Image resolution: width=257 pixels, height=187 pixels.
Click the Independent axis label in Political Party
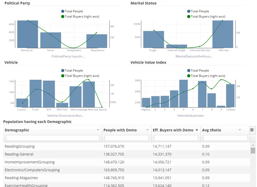click(x=74, y=50)
